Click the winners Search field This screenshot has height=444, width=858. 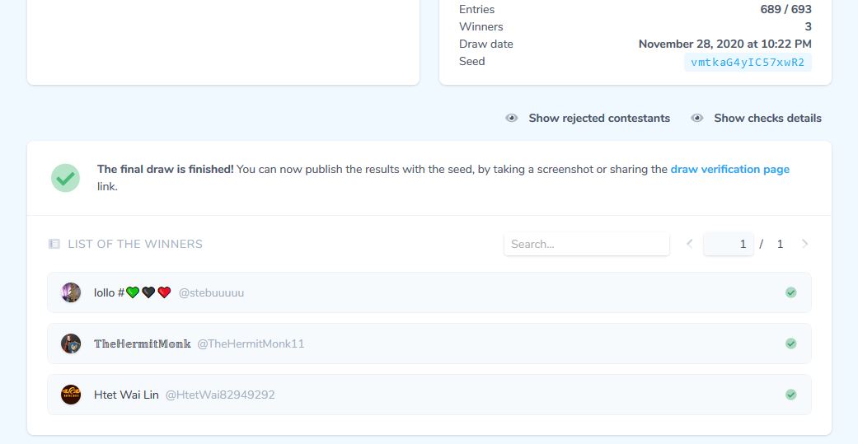point(587,244)
